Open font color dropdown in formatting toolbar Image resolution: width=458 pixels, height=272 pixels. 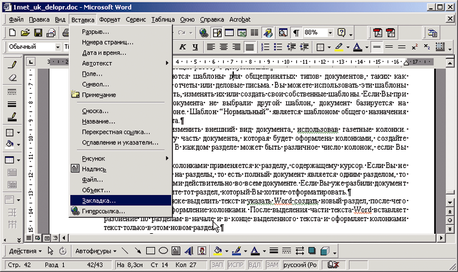point(367,47)
